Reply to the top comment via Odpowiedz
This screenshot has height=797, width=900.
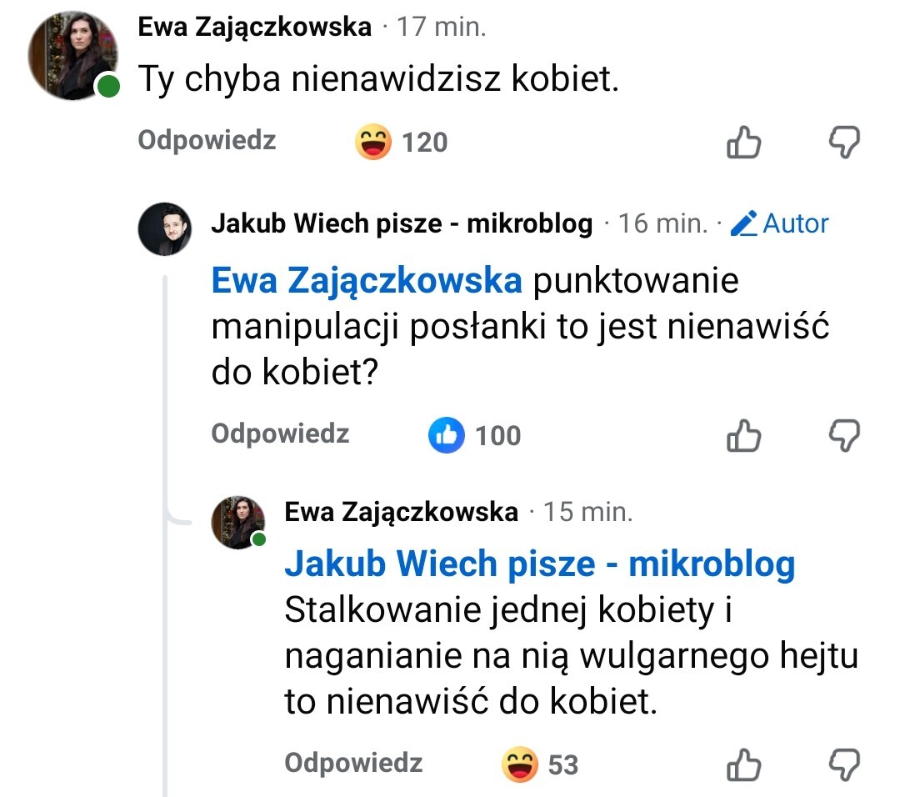coord(207,140)
